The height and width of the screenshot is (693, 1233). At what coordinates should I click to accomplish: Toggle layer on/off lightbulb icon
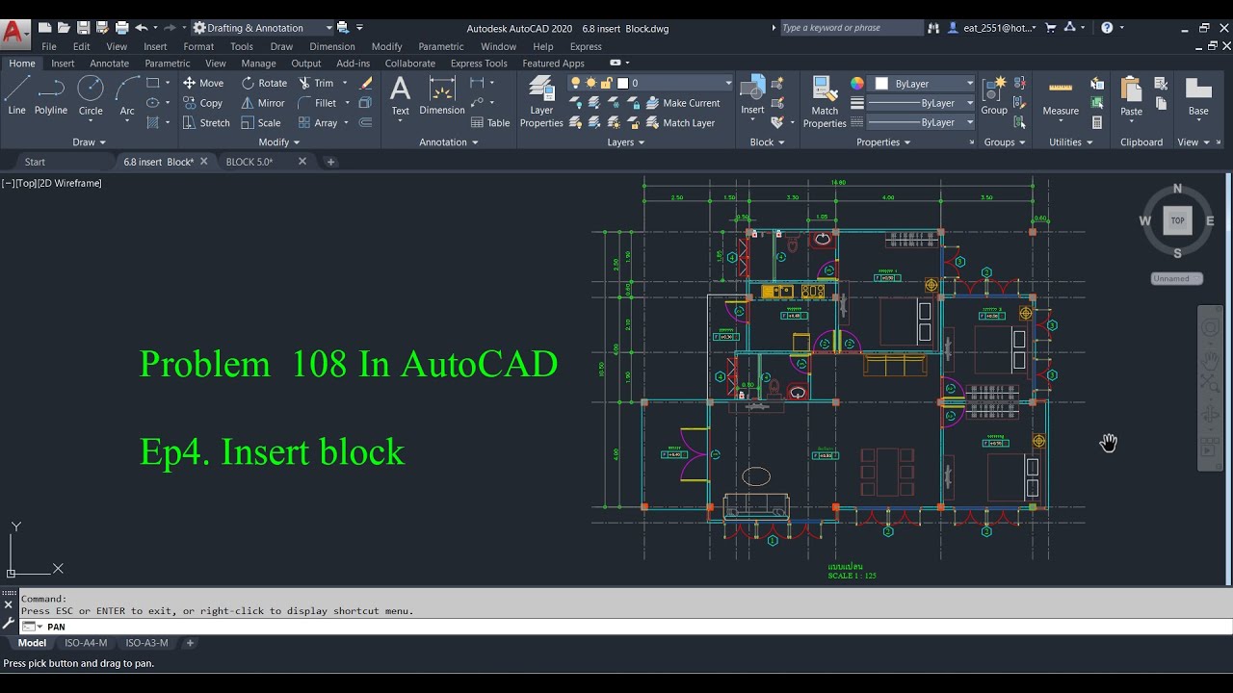tap(576, 83)
